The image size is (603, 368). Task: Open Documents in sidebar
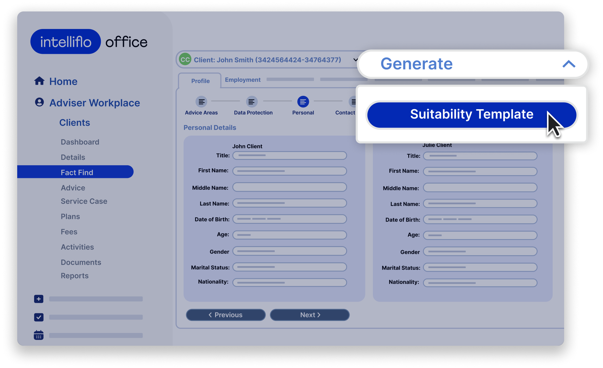pos(81,262)
